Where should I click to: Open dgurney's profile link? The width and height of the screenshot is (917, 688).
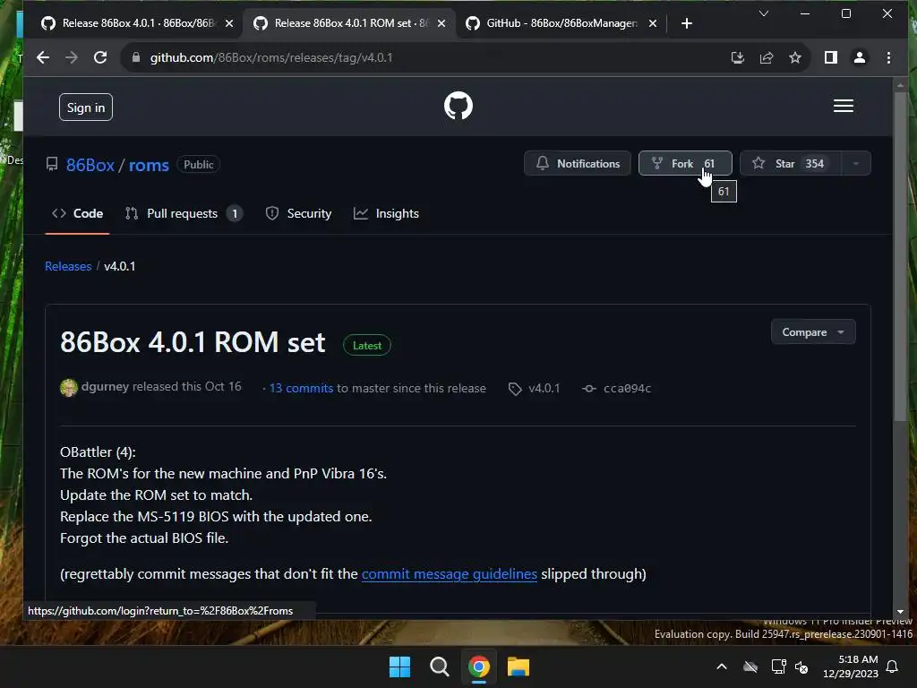[105, 387]
